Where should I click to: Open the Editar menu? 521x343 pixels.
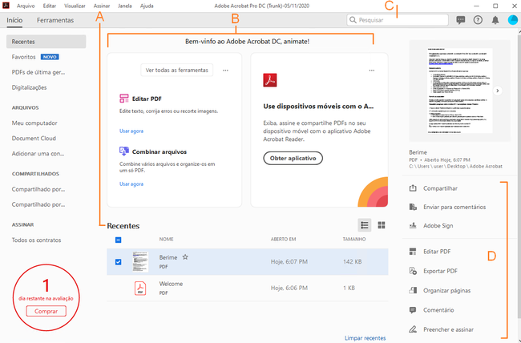[x=50, y=6]
